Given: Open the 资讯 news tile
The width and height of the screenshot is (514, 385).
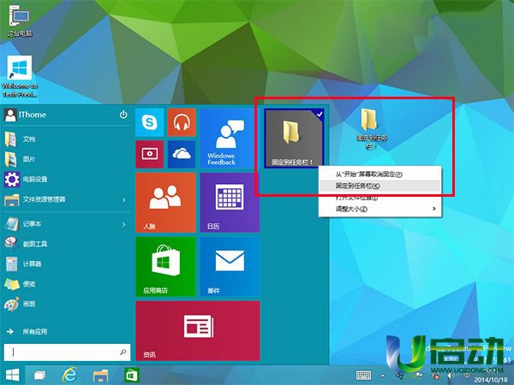Looking at the screenshot, I should [198, 331].
